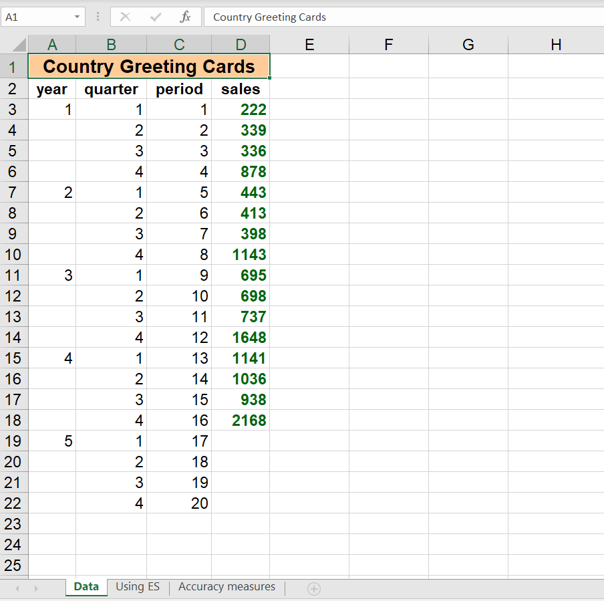This screenshot has width=604, height=601.
Task: Select sales value 1141
Action: (x=241, y=358)
